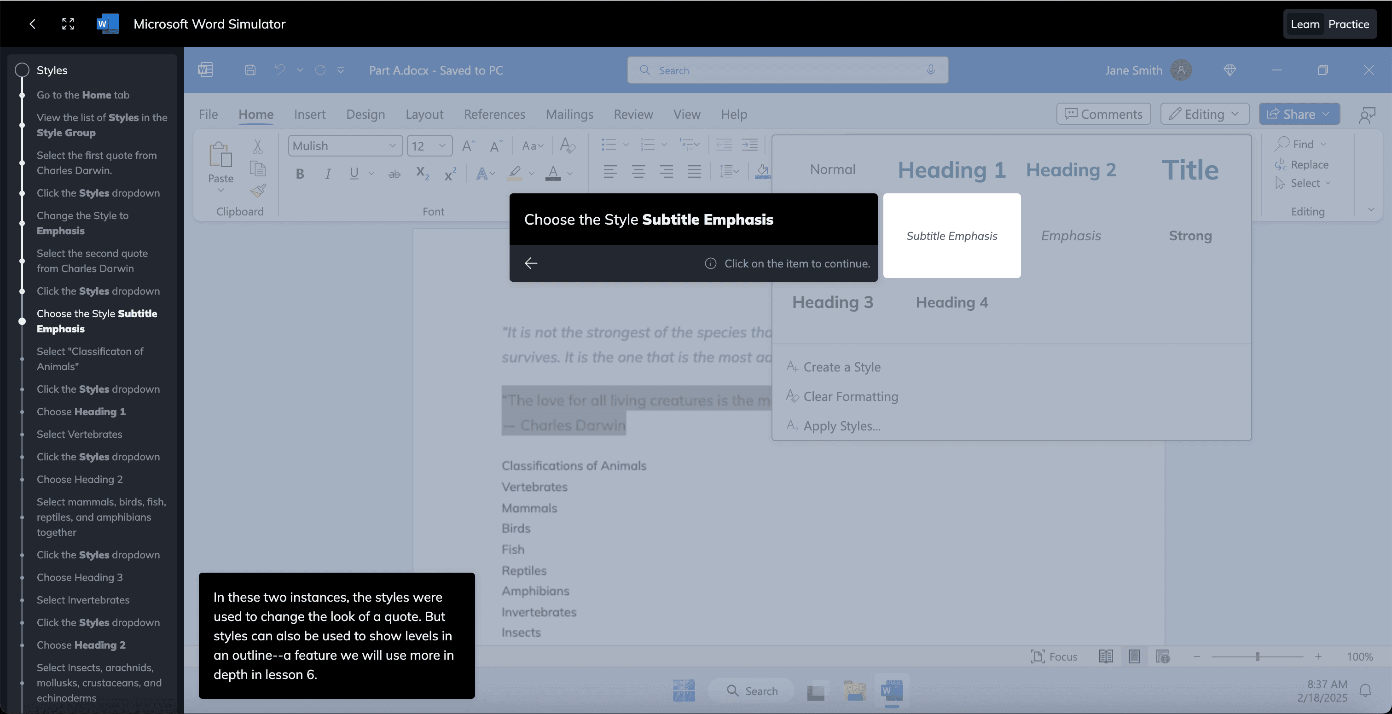
Task: Click the back arrow in instruction tooltip
Action: [531, 263]
